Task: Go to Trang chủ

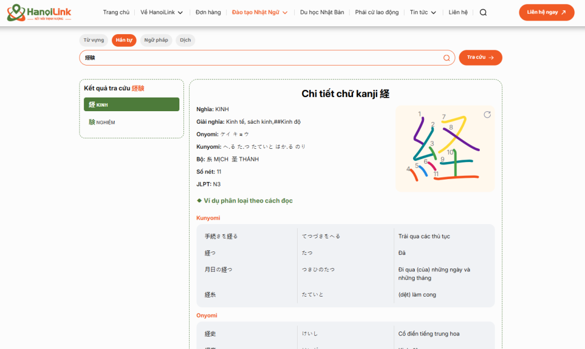Action: (116, 13)
